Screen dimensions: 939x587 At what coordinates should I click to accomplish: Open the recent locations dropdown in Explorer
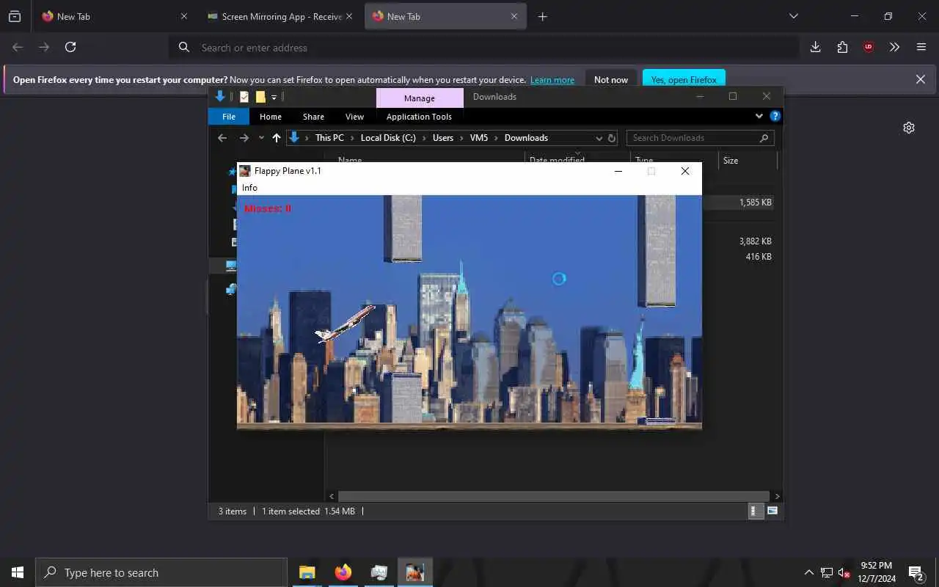point(261,138)
